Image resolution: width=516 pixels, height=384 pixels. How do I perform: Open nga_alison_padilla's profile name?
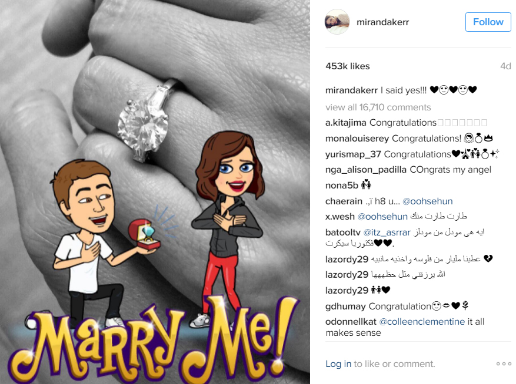[x=366, y=170]
